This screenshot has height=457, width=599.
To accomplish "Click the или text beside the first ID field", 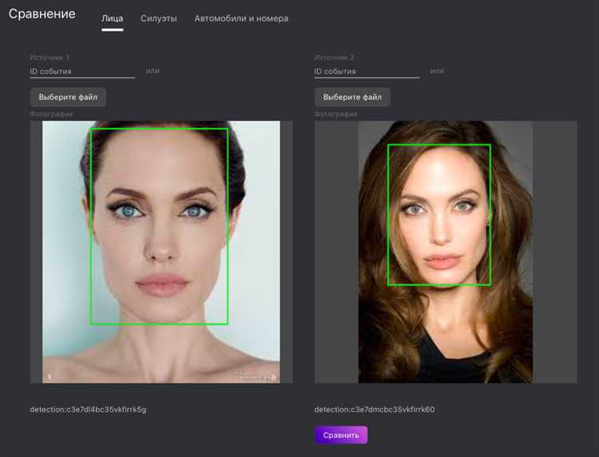I will 153,70.
